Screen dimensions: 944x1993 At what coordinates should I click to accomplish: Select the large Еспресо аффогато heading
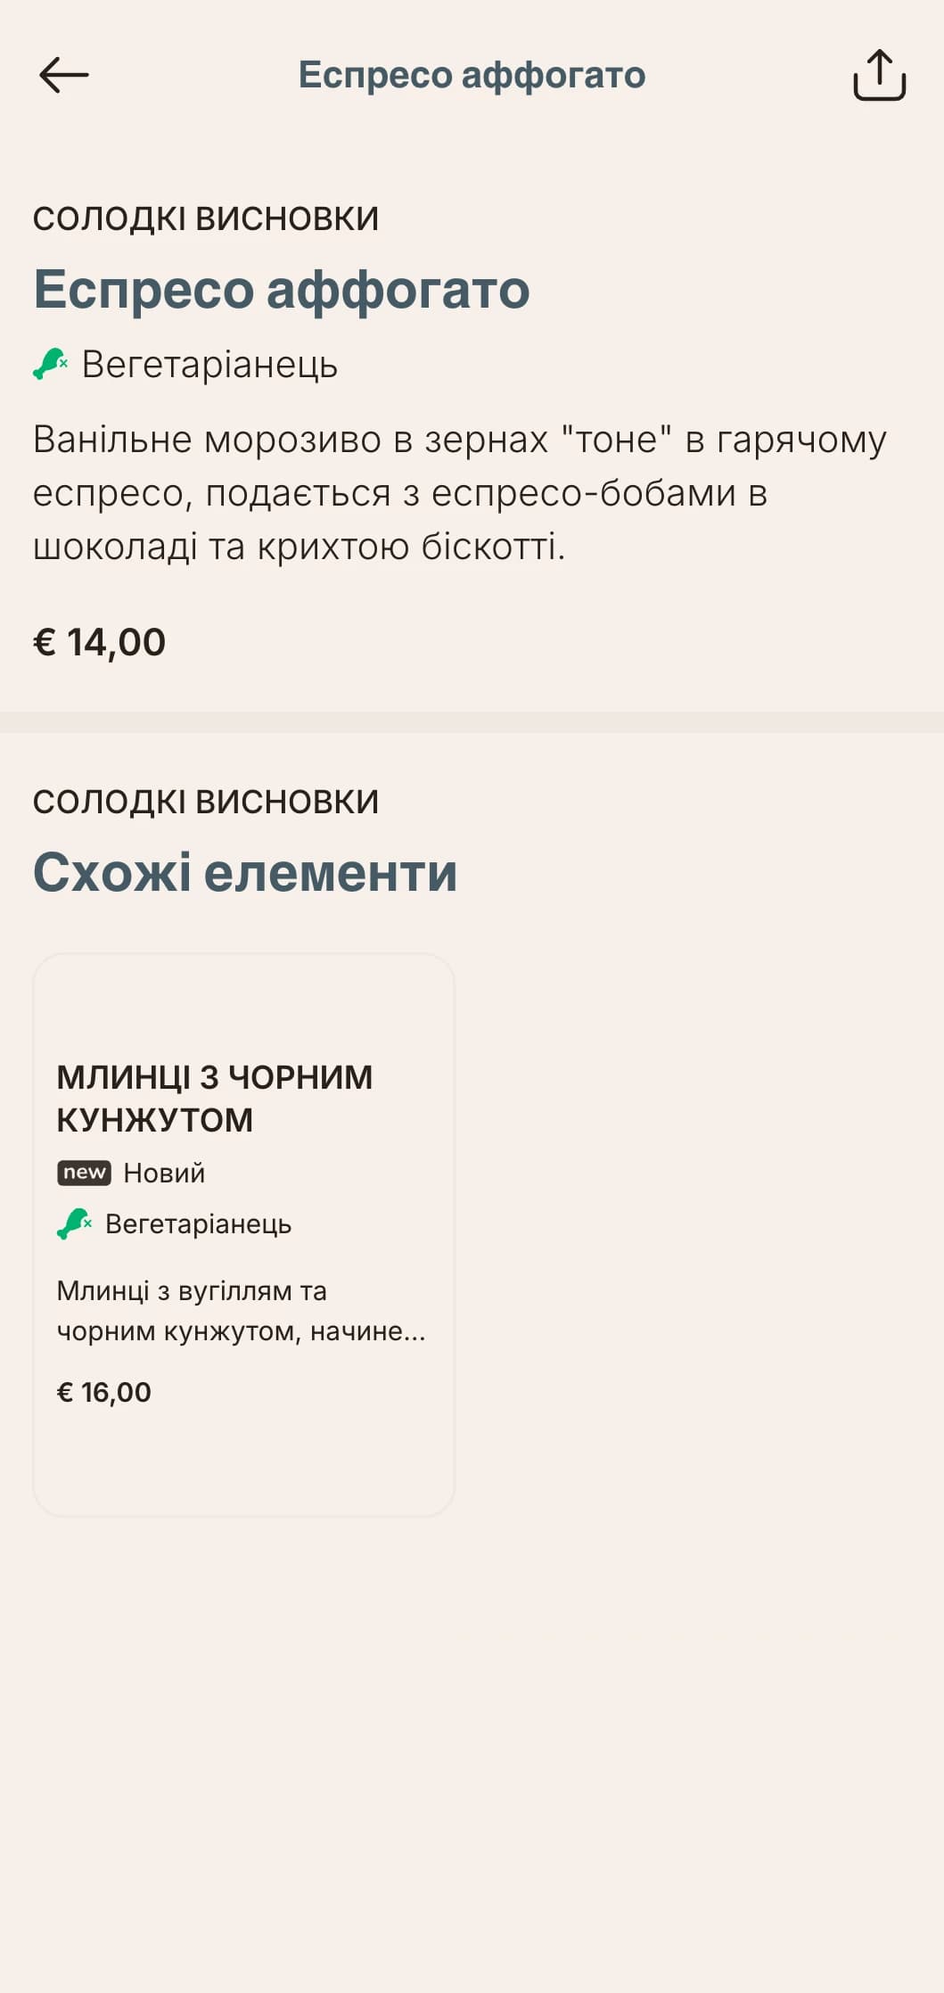coord(282,289)
